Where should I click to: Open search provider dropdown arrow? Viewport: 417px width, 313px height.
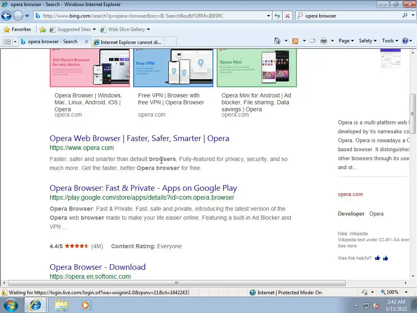point(413,15)
